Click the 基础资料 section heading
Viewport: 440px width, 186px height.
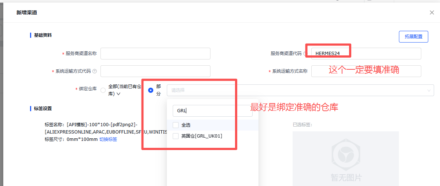click(x=43, y=35)
